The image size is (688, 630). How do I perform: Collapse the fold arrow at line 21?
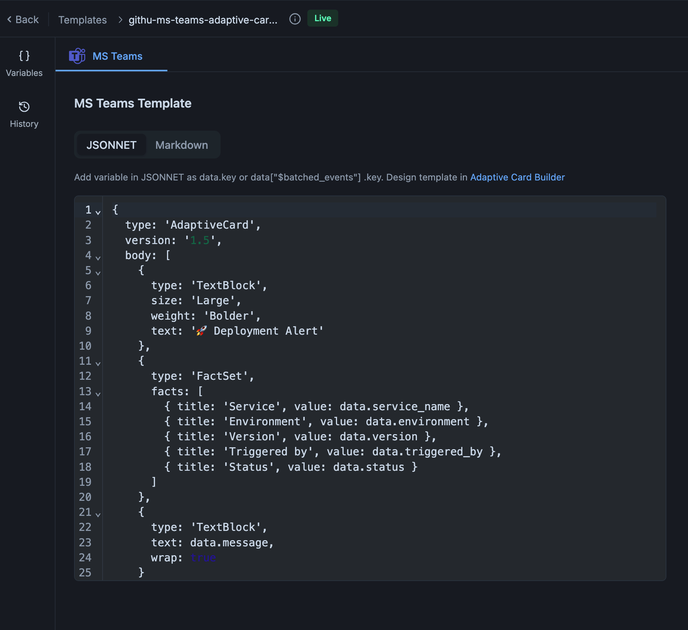(x=98, y=515)
